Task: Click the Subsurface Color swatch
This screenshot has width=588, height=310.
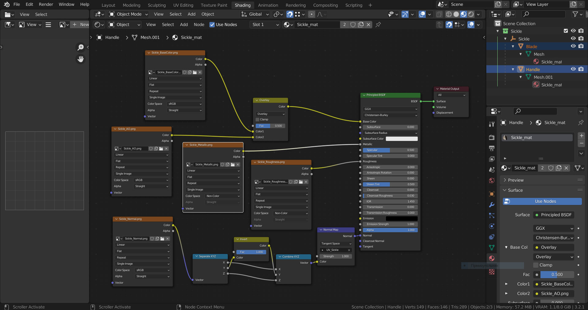Action: click(401, 139)
